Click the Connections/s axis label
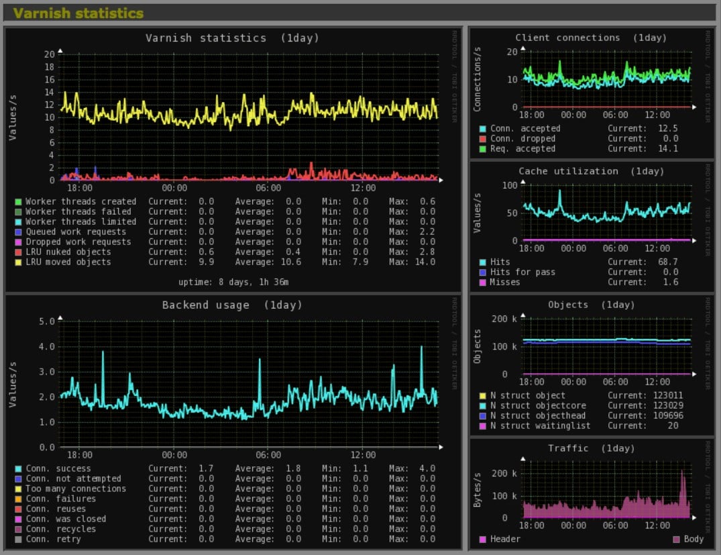 click(x=478, y=79)
